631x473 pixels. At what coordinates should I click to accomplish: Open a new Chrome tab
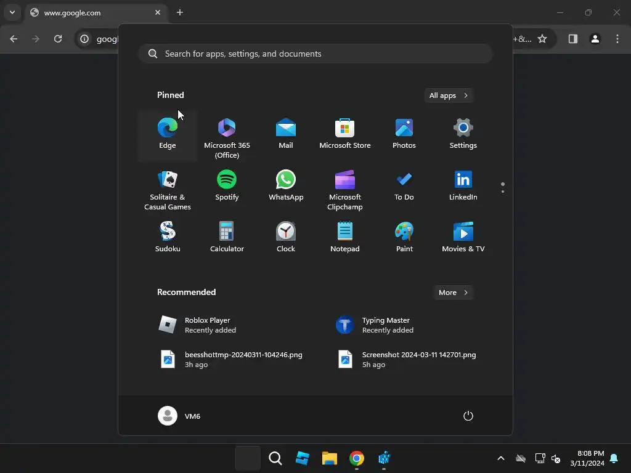(x=180, y=12)
